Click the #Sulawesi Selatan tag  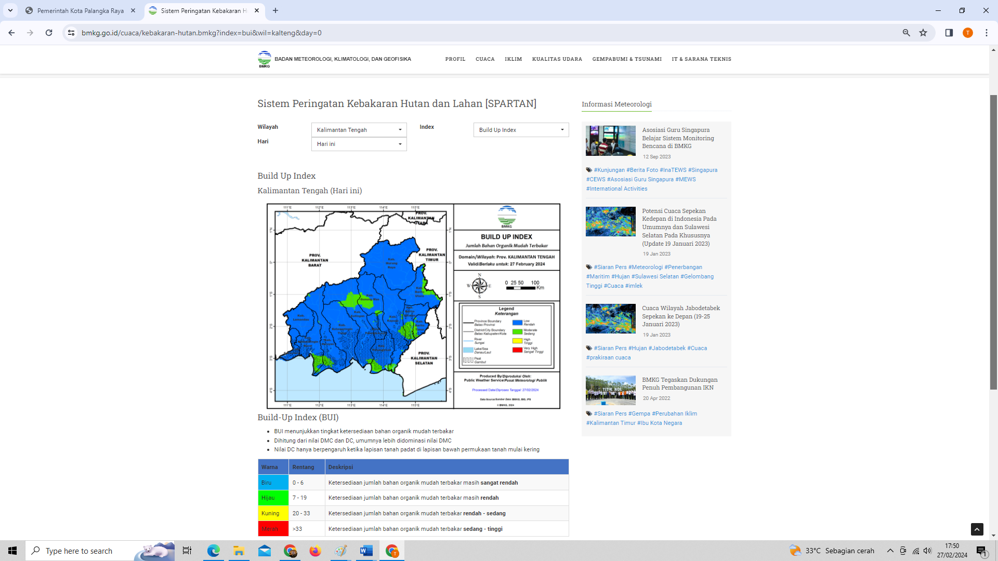(x=655, y=276)
